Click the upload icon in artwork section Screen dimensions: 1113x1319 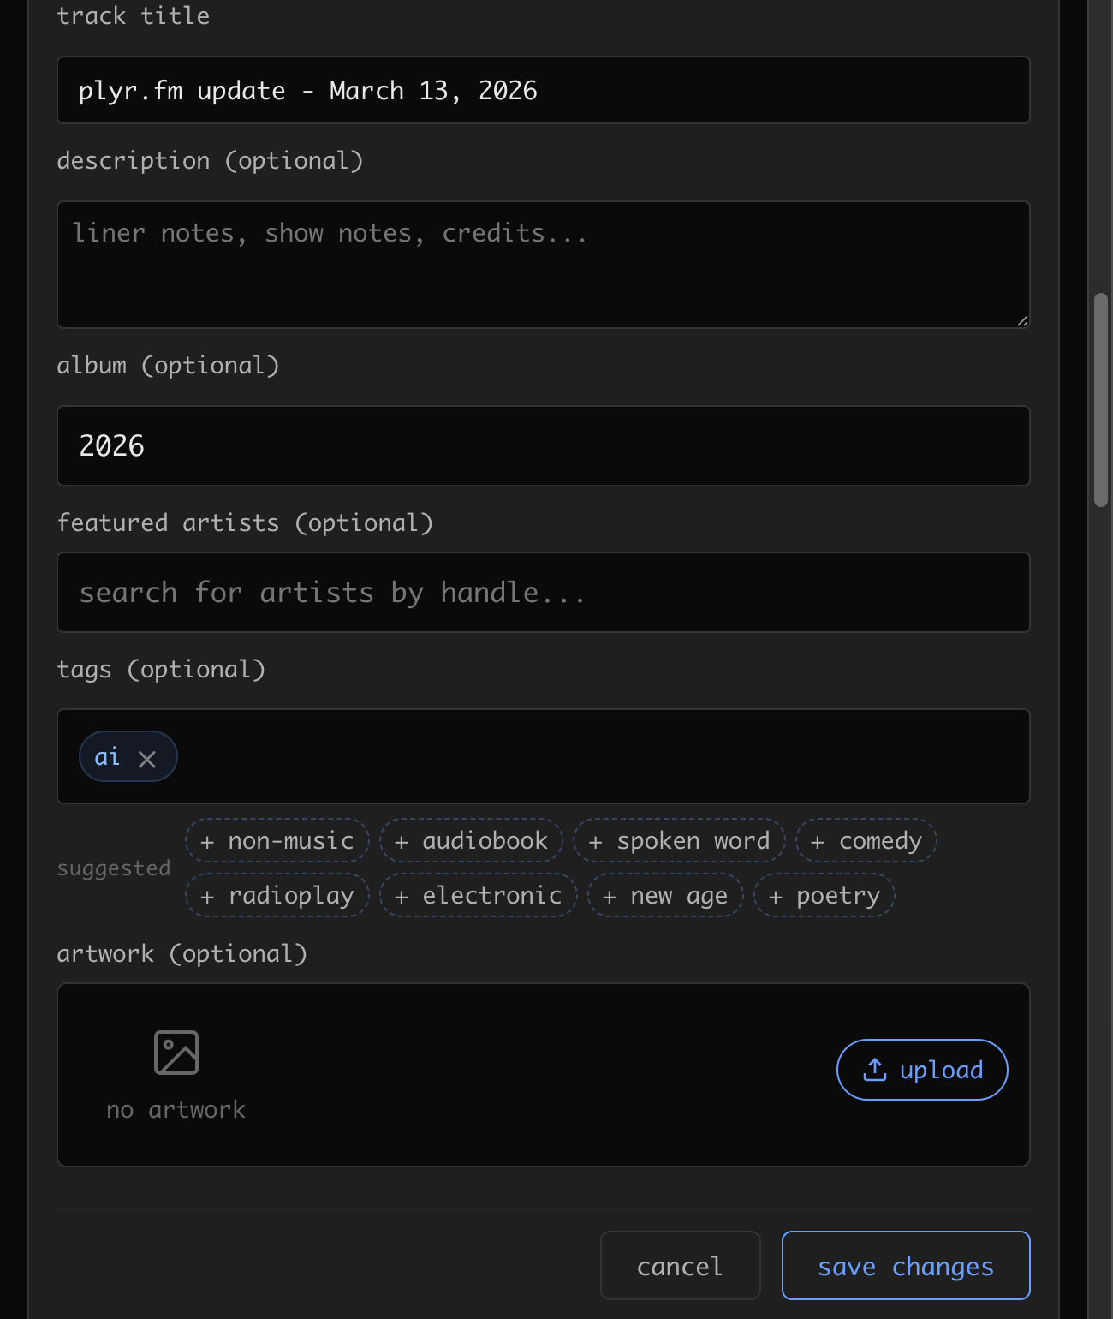pyautogui.click(x=874, y=1069)
